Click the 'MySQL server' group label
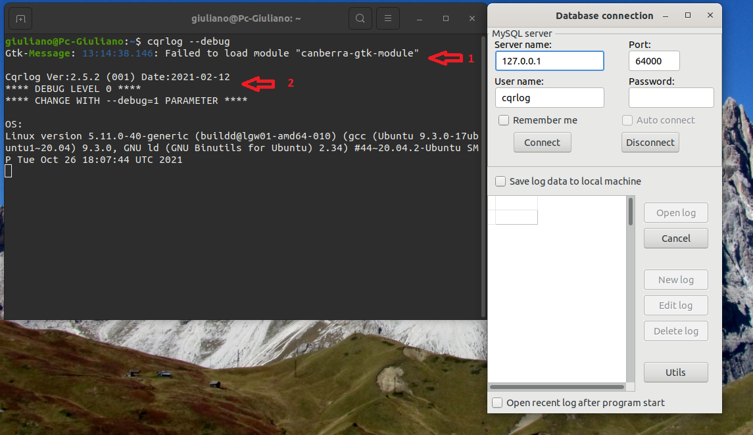The width and height of the screenshot is (753, 435). point(522,34)
